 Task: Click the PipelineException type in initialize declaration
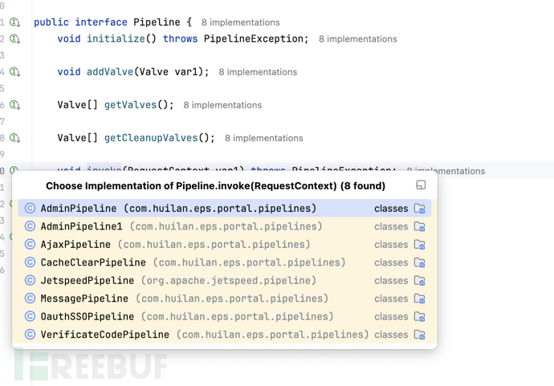(255, 39)
